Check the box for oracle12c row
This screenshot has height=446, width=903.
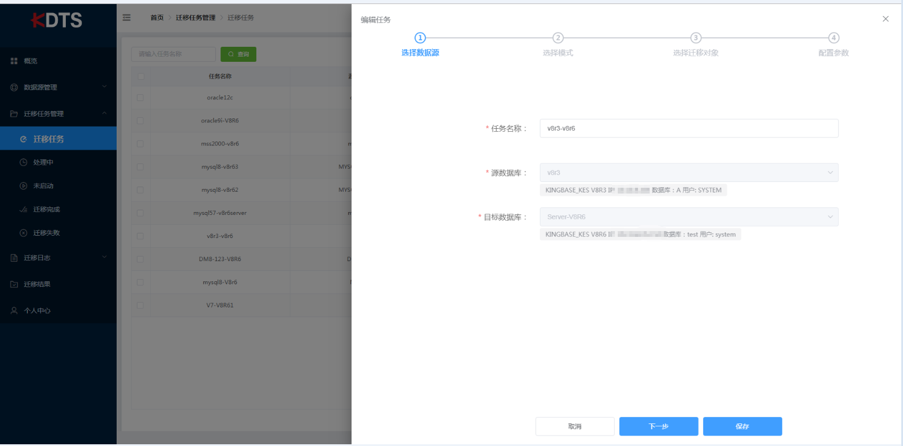[140, 98]
